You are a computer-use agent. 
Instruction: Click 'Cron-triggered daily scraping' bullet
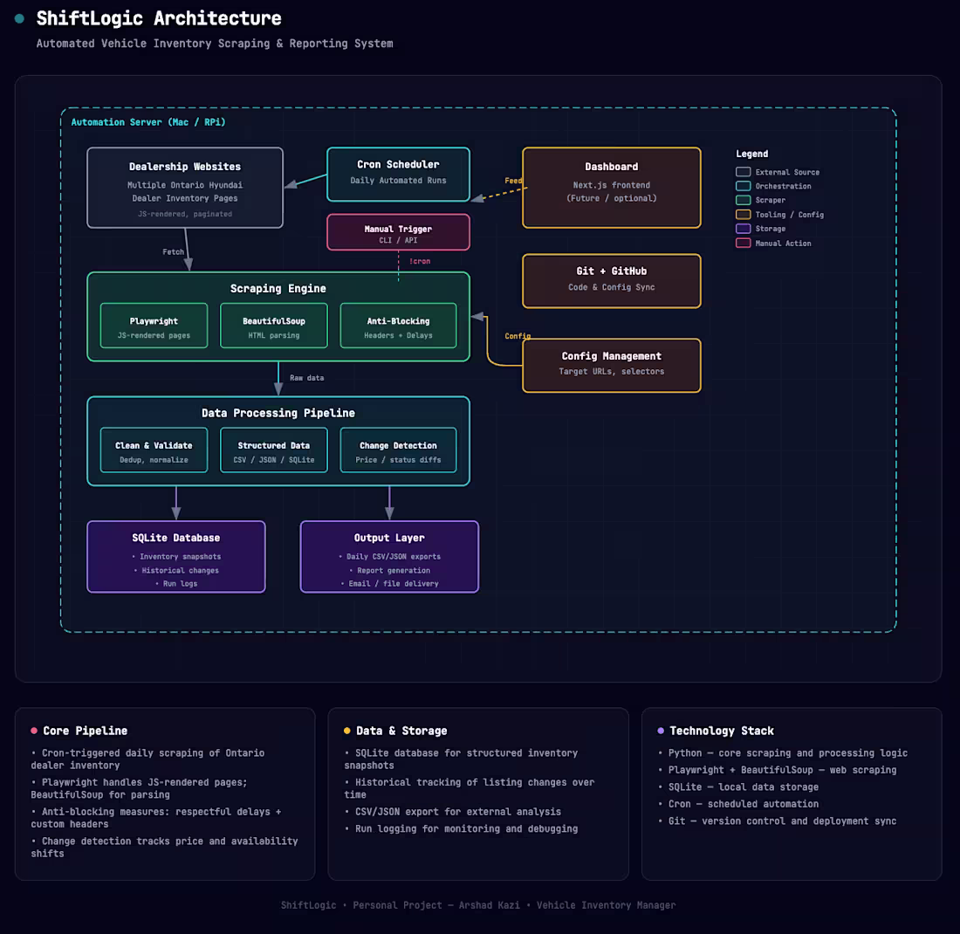pos(147,759)
